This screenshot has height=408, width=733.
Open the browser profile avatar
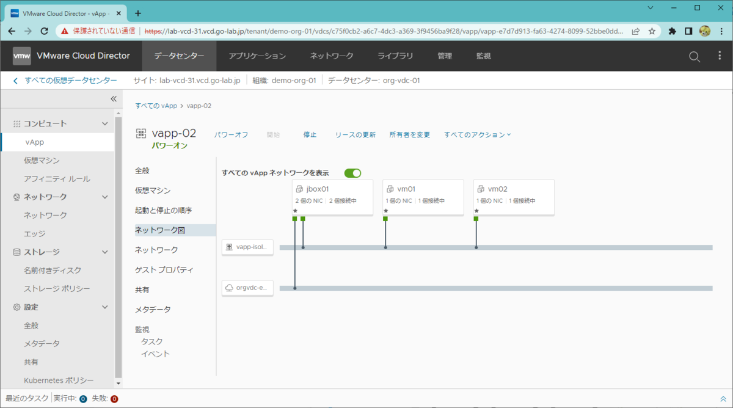705,31
